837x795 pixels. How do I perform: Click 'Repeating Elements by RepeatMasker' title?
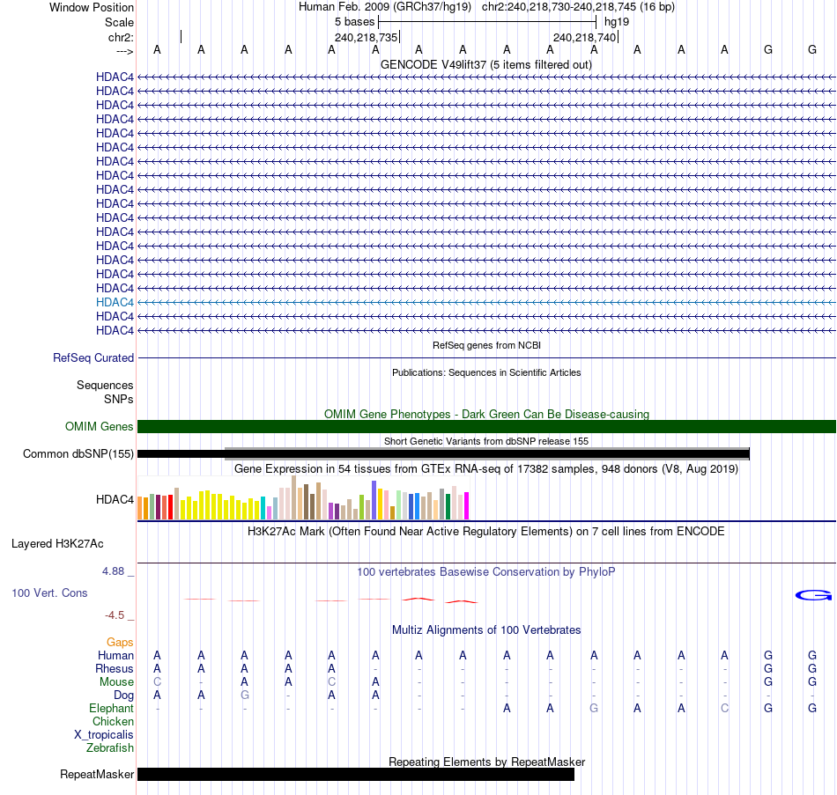pos(487,762)
